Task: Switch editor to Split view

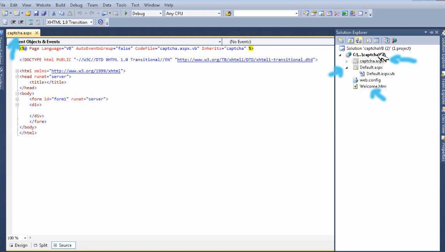Action: coord(41,245)
